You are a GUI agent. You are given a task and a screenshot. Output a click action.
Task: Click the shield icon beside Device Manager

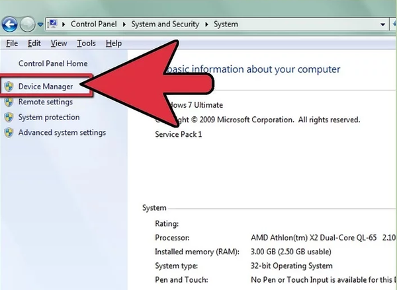9,87
